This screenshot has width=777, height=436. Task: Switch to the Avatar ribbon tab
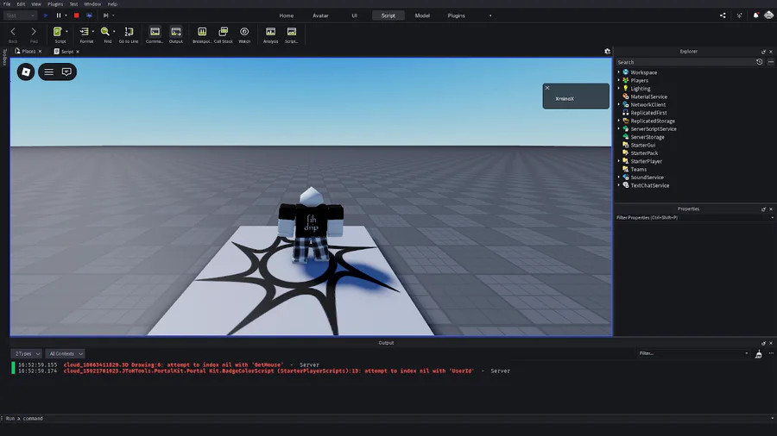tap(320, 16)
